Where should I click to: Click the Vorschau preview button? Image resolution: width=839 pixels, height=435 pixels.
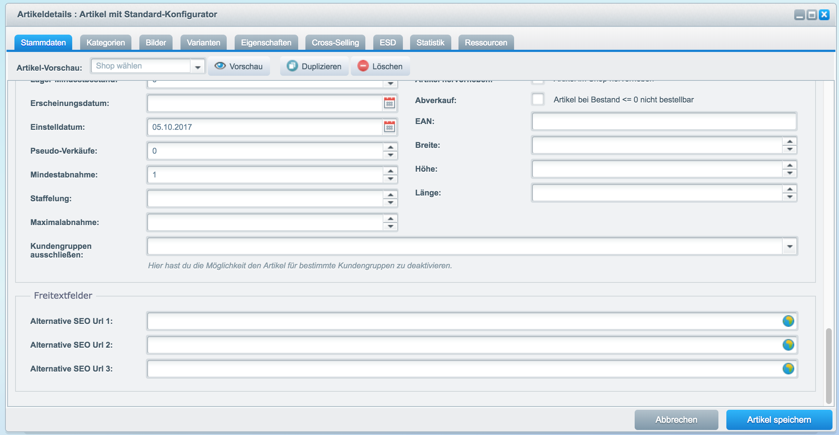point(239,66)
